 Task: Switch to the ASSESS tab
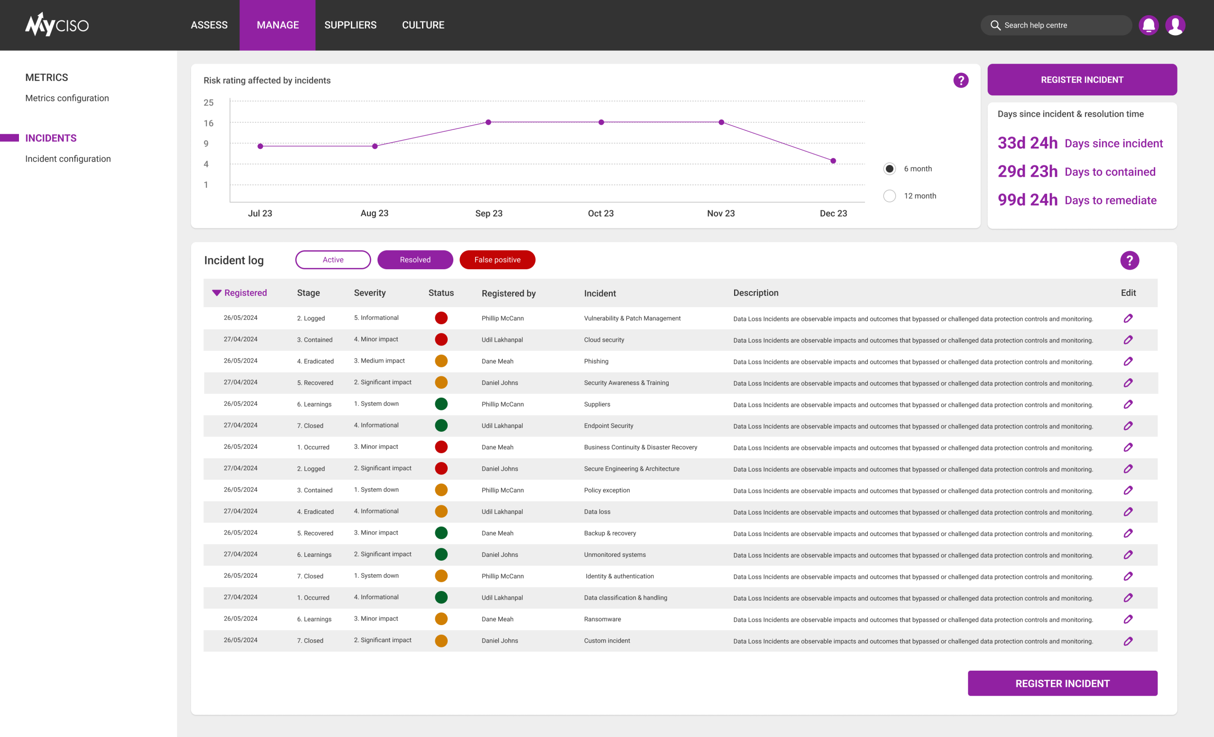click(209, 25)
